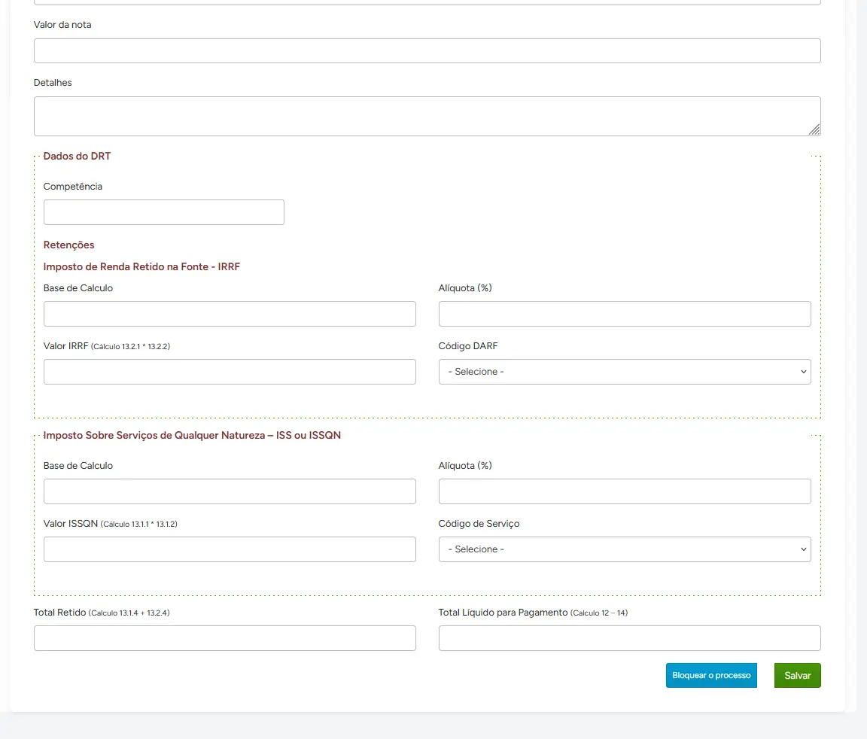Click the IRRF Alíquota (%) field

(x=625, y=314)
